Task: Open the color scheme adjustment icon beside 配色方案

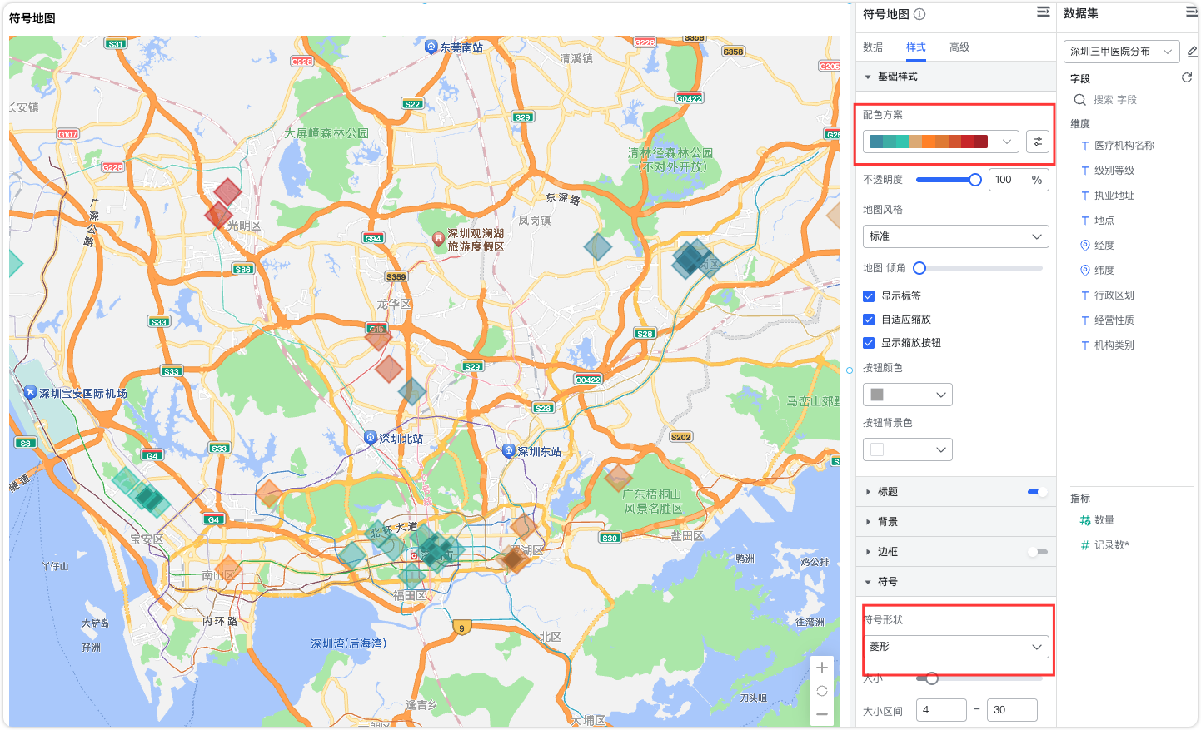Action: click(1037, 142)
